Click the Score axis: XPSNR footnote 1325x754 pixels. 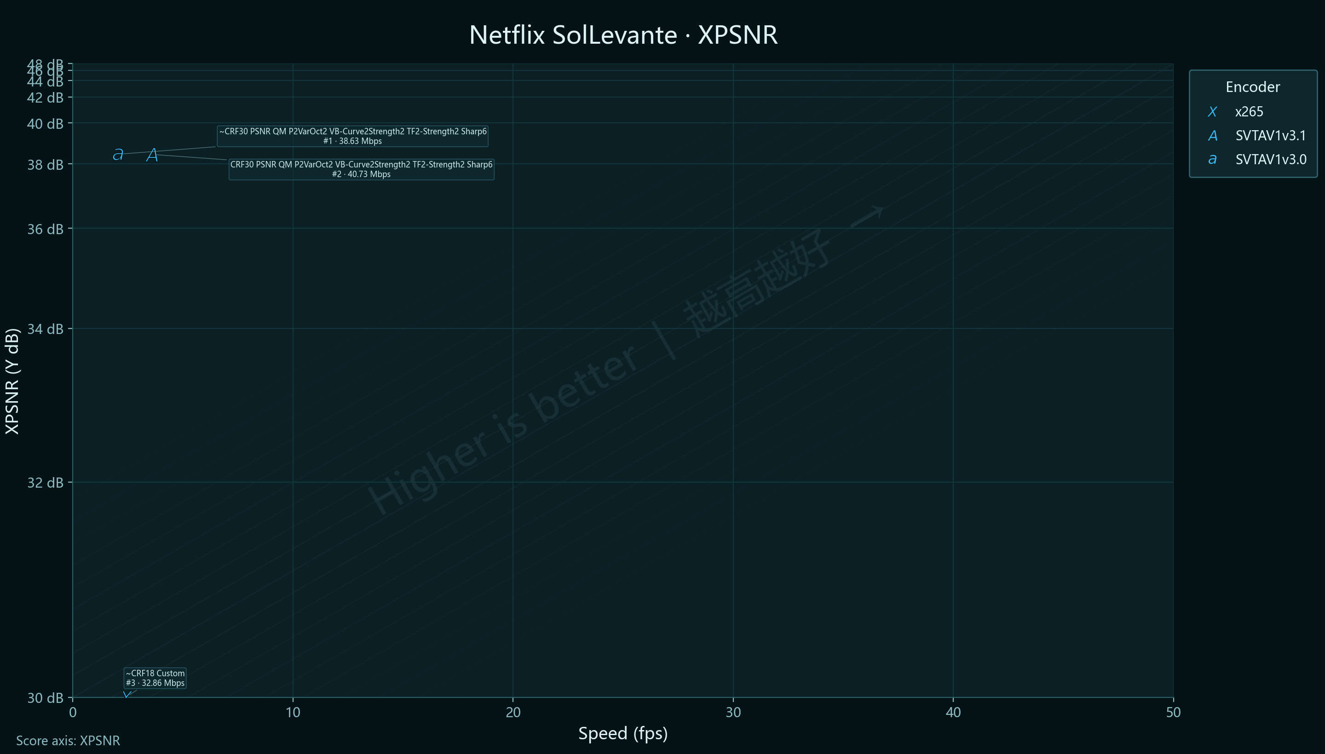[68, 741]
